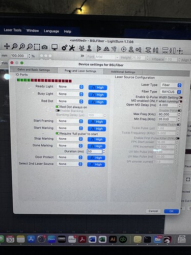Toggle Enable First Pulse Killer (FPK)
This screenshot has width=191, height=255.
click(x=178, y=138)
